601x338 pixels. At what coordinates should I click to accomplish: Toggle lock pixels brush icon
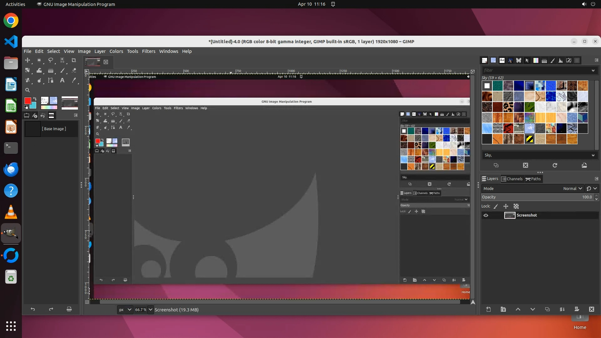tap(496, 206)
